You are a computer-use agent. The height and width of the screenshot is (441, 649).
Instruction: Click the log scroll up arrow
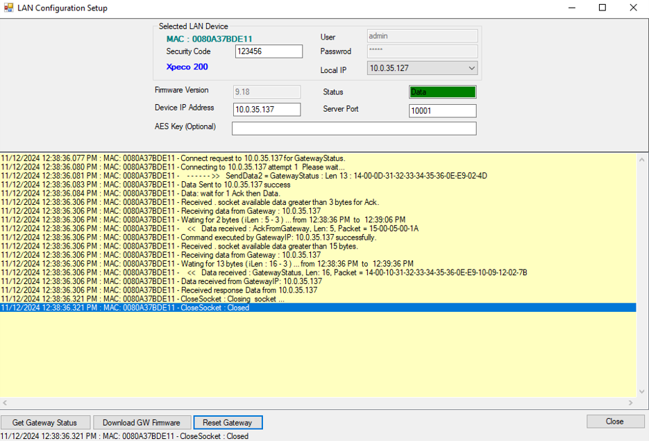pyautogui.click(x=642, y=160)
